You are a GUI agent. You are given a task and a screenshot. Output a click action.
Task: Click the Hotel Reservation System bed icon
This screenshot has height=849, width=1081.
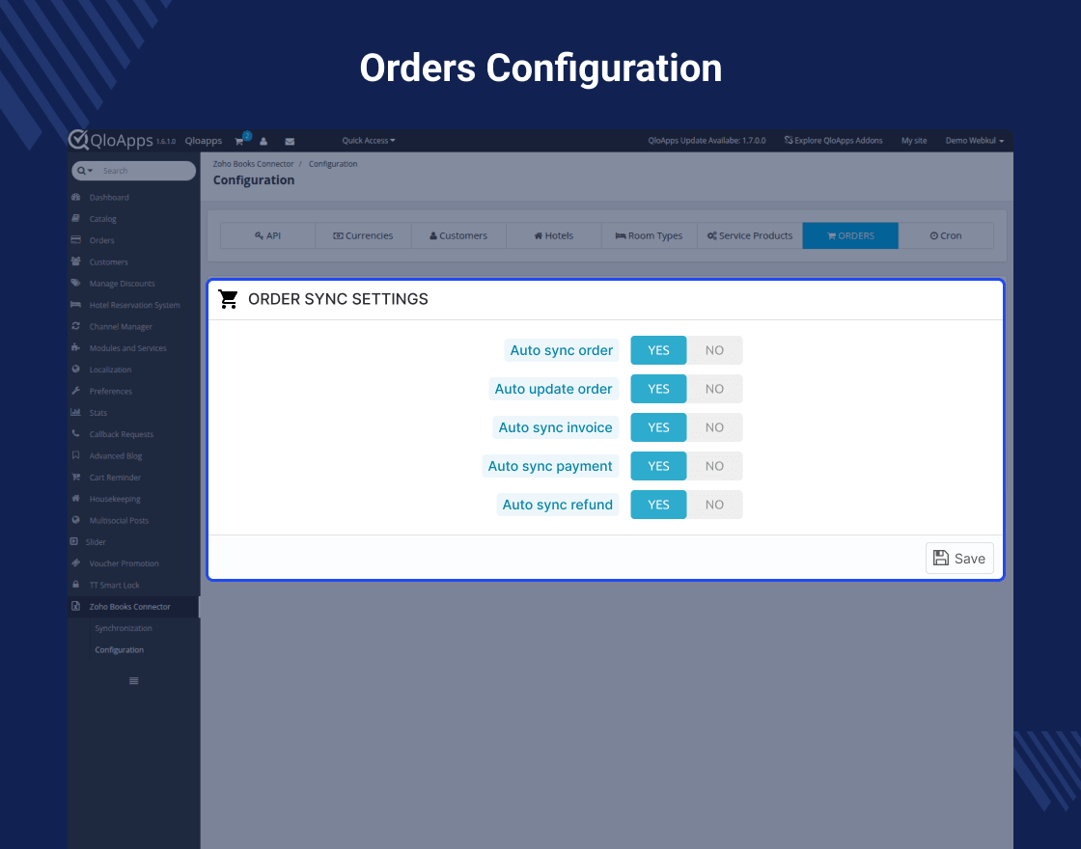tap(76, 305)
